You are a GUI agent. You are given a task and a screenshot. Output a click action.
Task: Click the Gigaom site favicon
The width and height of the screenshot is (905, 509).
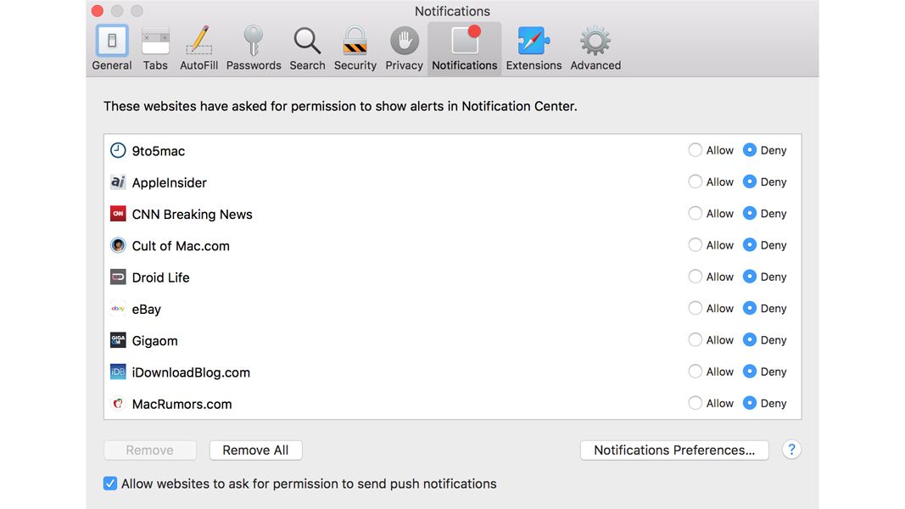(118, 340)
